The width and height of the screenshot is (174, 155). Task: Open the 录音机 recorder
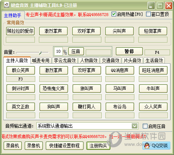(13, 146)
